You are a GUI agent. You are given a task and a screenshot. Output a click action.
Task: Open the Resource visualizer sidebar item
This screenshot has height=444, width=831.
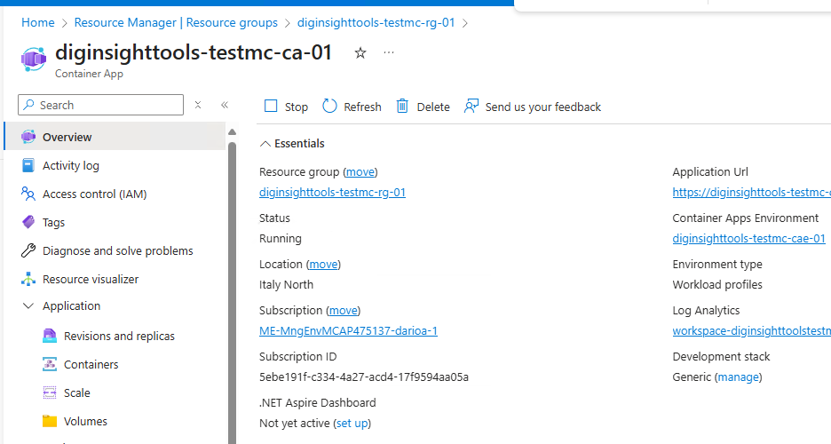pyautogui.click(x=91, y=279)
